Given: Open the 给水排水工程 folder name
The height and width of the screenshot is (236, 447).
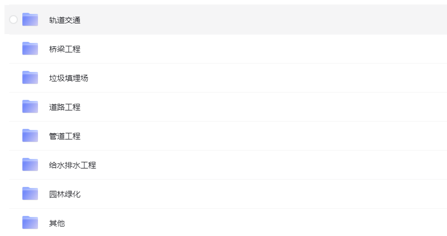Looking at the screenshot, I should (x=73, y=165).
